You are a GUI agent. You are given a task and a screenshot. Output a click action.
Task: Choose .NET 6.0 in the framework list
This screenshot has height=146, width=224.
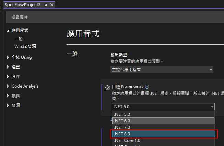163,121
